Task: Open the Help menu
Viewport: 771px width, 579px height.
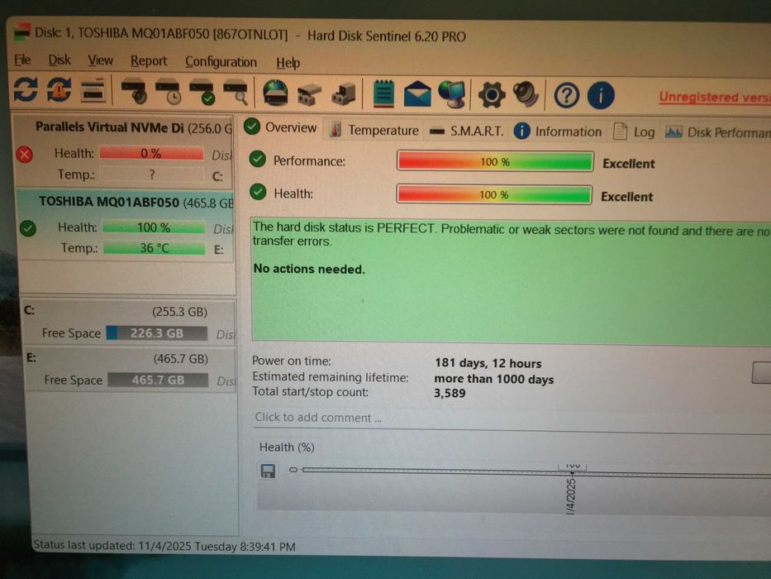Action: tap(288, 63)
